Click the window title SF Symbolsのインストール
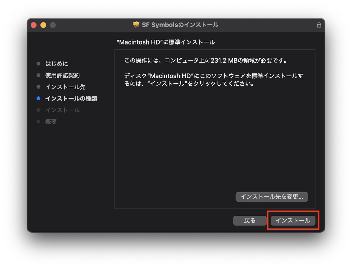Image resolution: width=352 pixels, height=268 pixels. point(180,25)
